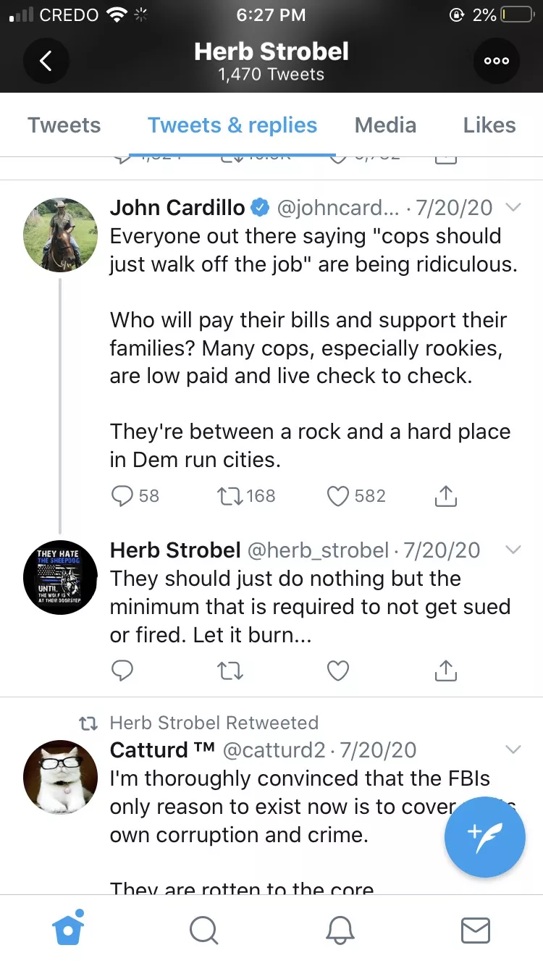Open the Likes tab
Image resolution: width=543 pixels, height=966 pixels.
click(489, 125)
